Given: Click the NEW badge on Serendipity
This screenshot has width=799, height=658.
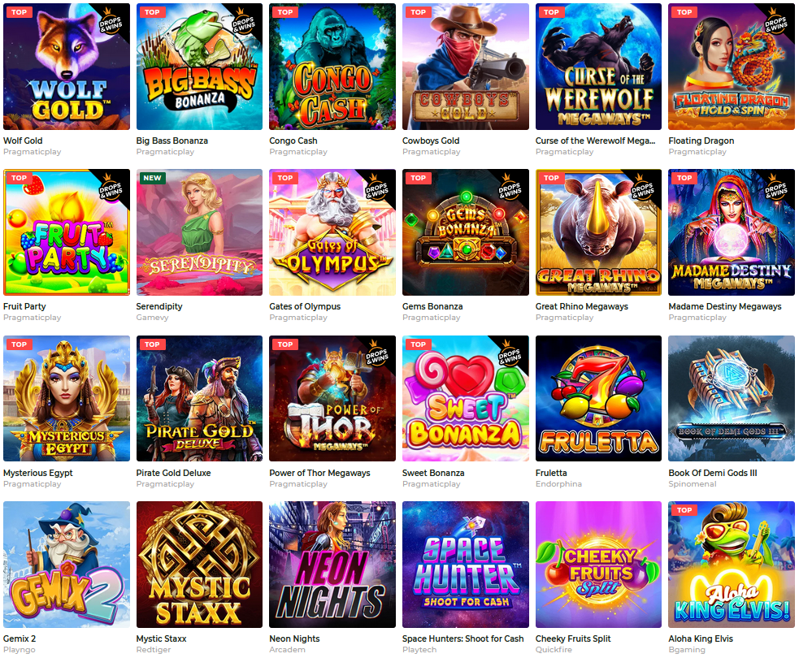Looking at the screenshot, I should [x=152, y=178].
